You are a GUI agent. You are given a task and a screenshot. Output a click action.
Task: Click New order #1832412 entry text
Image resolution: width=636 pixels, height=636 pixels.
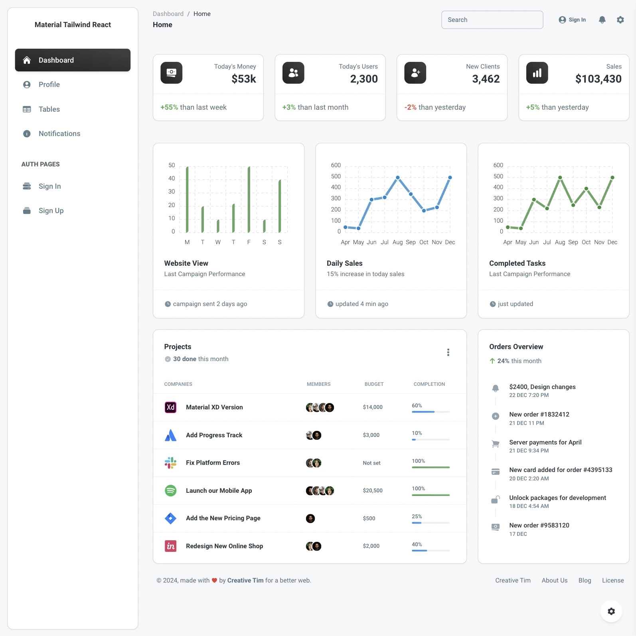(x=539, y=415)
